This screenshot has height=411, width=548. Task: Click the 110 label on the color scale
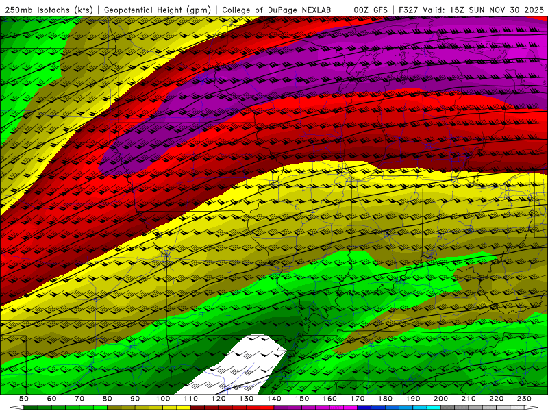coord(190,399)
